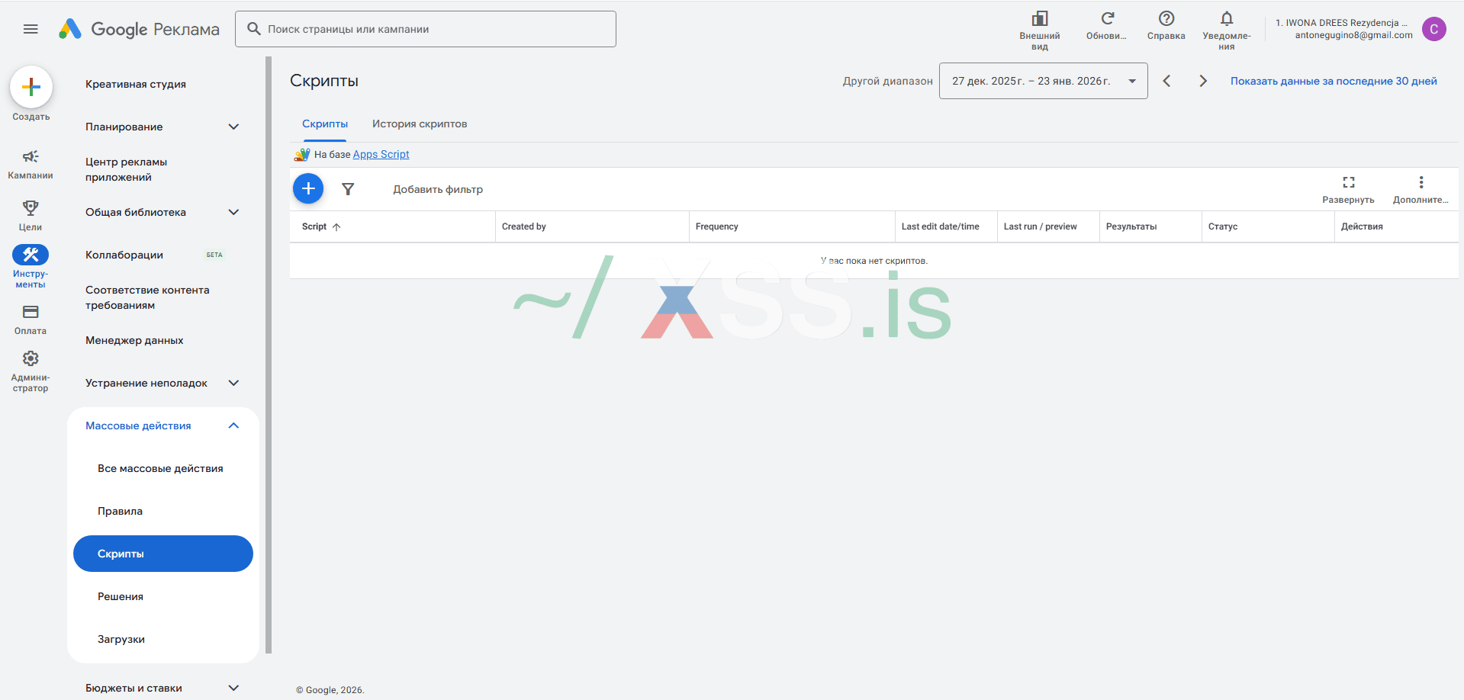Click the Frequency column header
The width and height of the screenshot is (1464, 700).
point(717,226)
